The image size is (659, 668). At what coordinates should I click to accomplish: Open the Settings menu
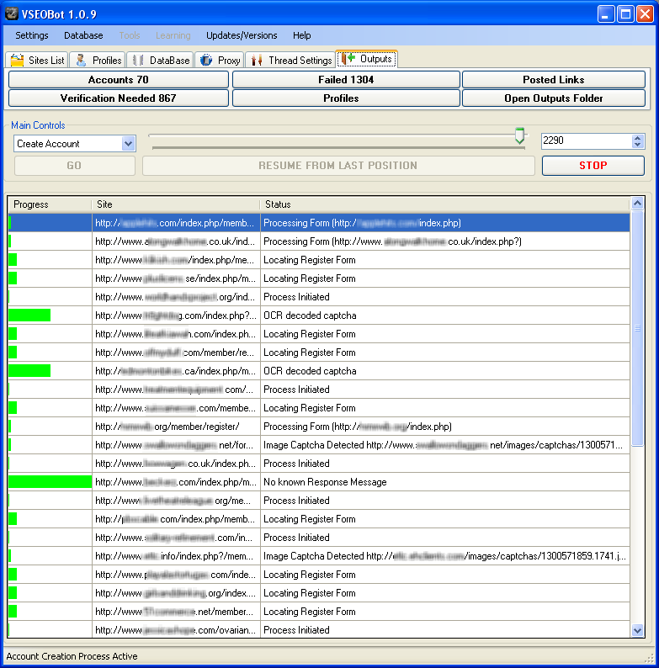[x=32, y=35]
